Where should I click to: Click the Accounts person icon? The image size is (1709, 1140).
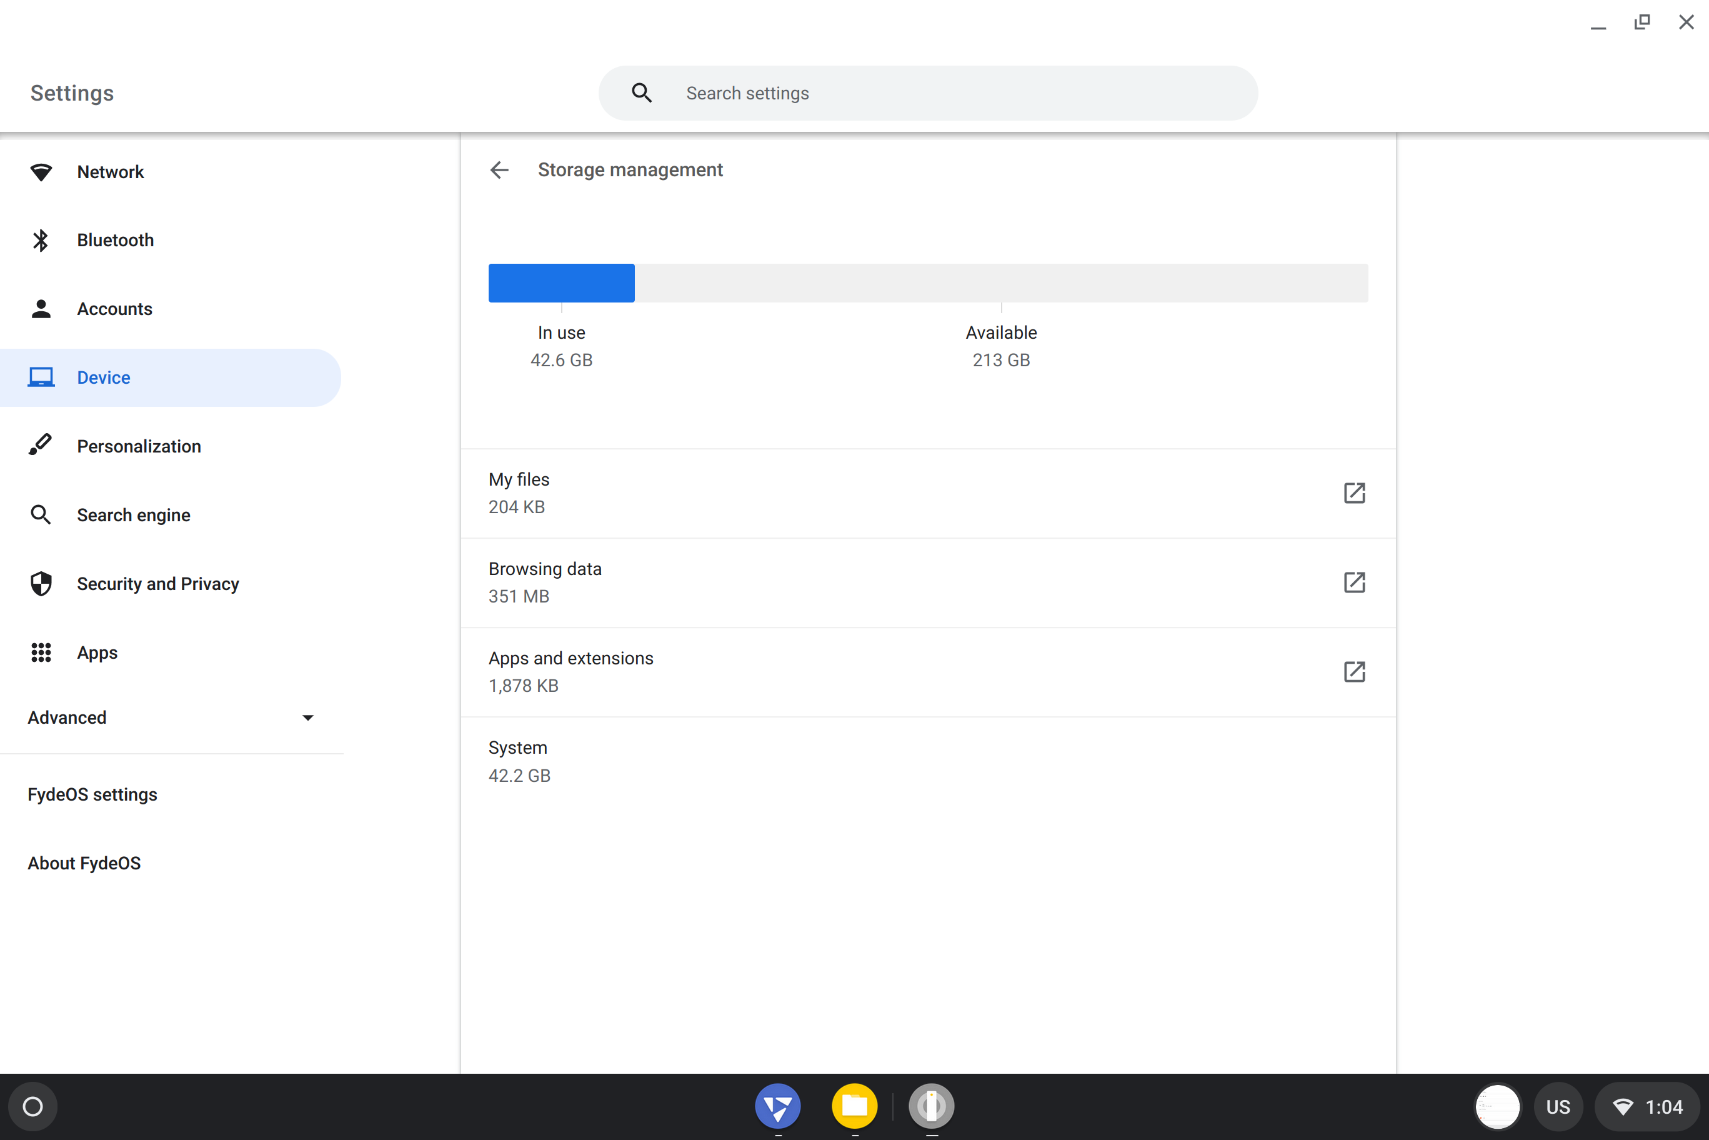[41, 309]
